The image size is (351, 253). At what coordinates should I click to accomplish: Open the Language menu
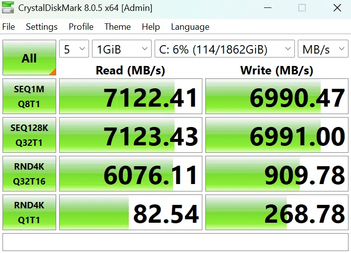190,27
